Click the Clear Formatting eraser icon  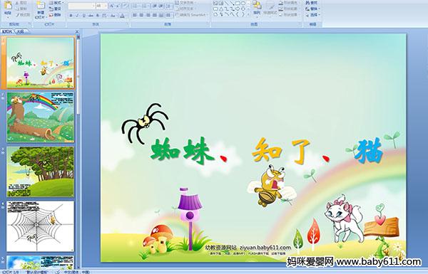(x=125, y=6)
